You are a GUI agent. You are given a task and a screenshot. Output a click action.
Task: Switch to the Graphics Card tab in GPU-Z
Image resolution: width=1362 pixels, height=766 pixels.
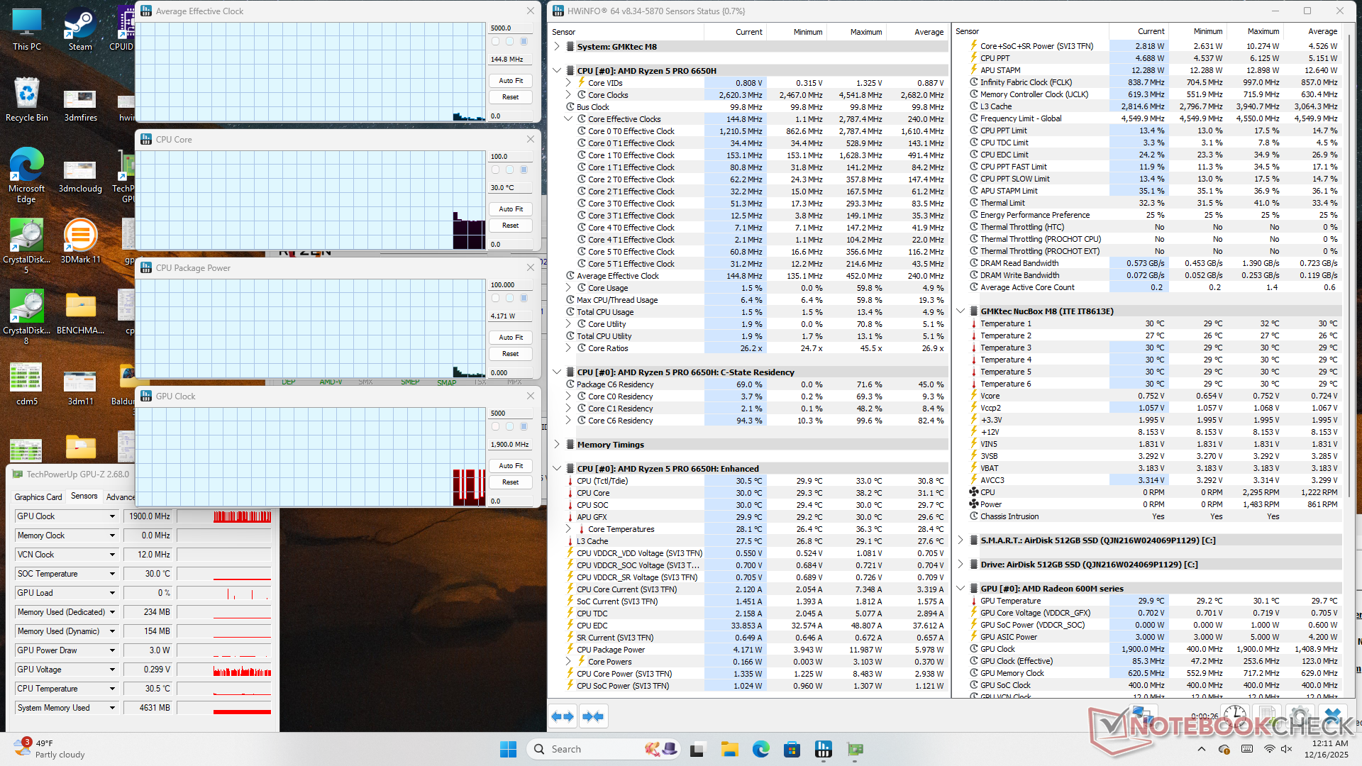click(x=38, y=496)
